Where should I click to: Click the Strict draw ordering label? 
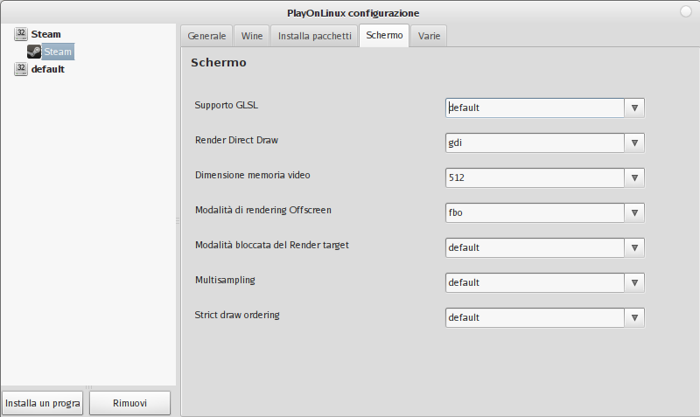237,315
